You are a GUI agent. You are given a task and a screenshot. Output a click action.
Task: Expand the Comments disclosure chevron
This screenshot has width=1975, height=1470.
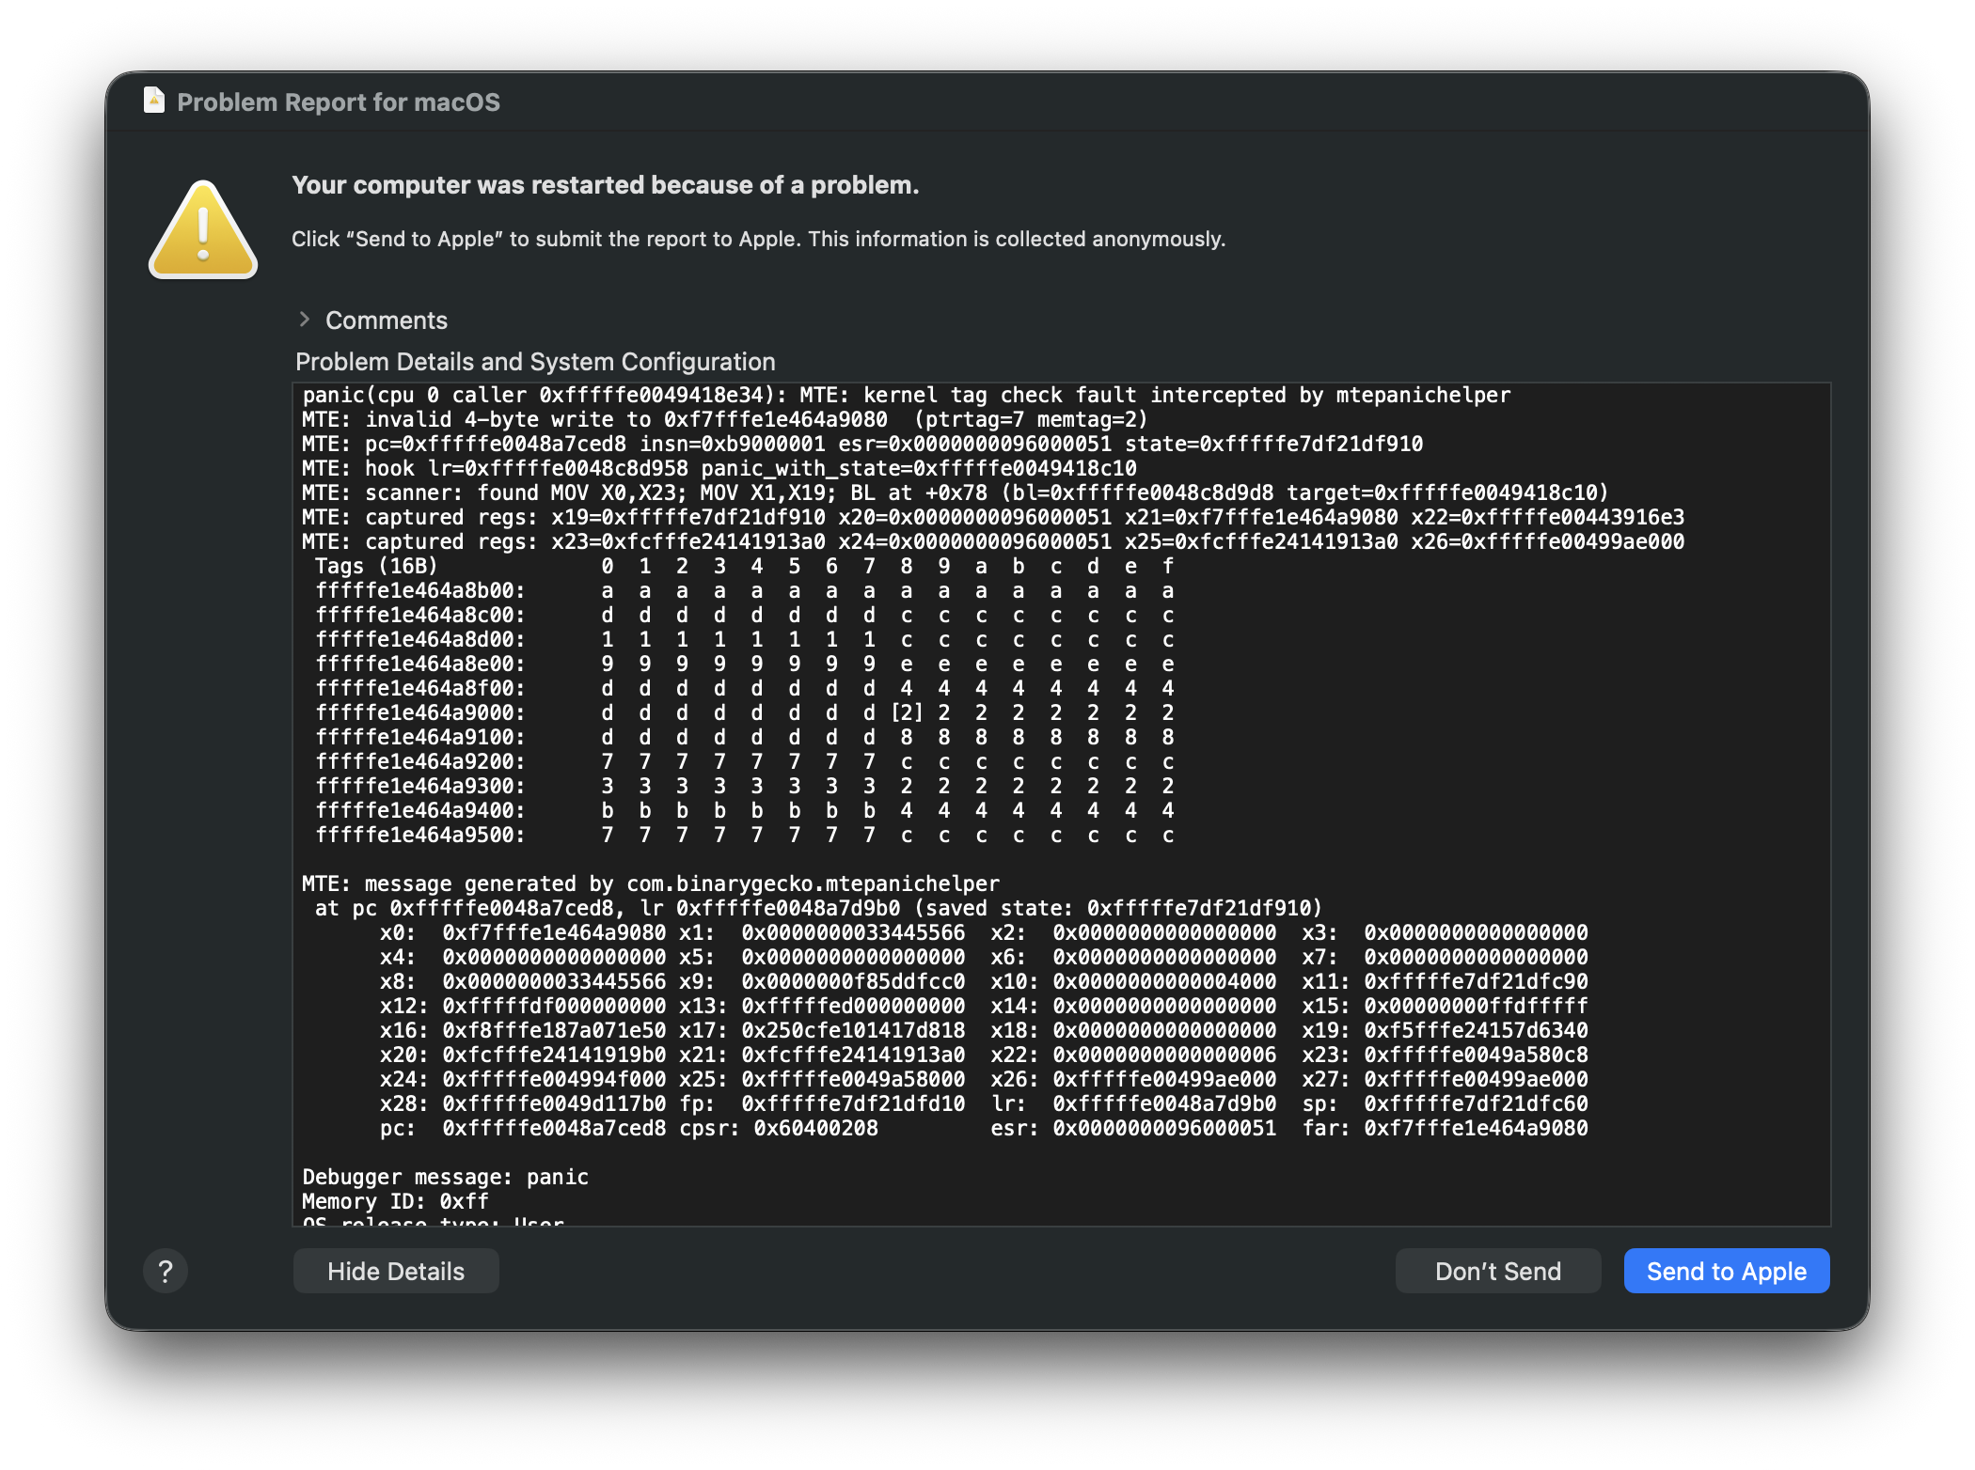(x=304, y=320)
